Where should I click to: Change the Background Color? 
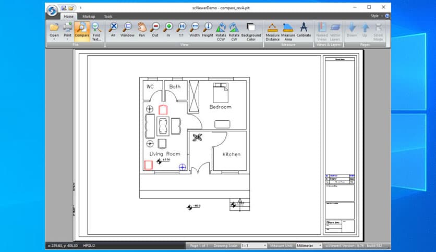251,31
